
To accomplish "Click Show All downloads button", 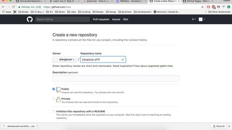I will pyautogui.click(x=219, y=126).
